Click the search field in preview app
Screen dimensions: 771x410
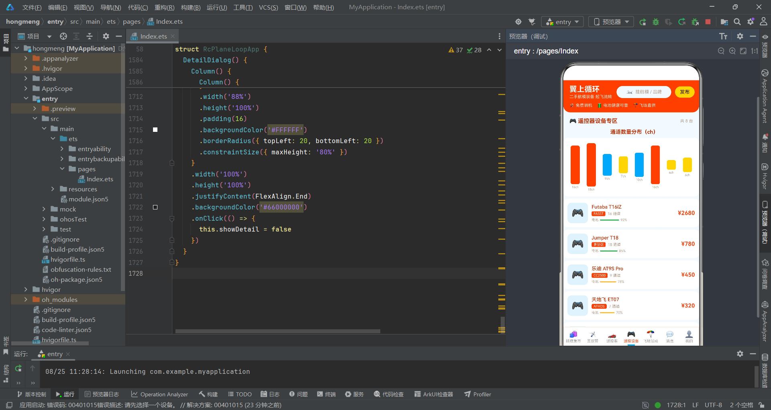[644, 92]
